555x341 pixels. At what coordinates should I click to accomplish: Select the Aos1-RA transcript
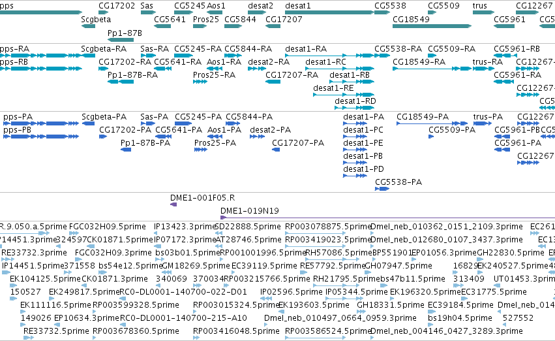(215, 69)
